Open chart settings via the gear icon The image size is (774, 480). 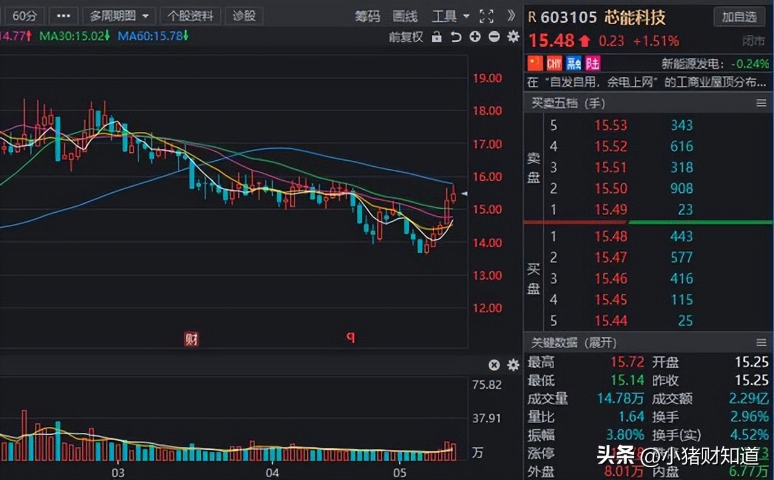click(512, 37)
